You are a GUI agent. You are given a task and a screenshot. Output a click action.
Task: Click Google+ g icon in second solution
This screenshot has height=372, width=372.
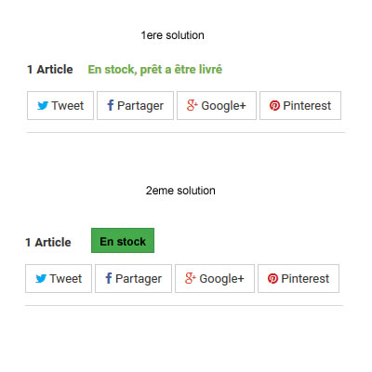190,278
